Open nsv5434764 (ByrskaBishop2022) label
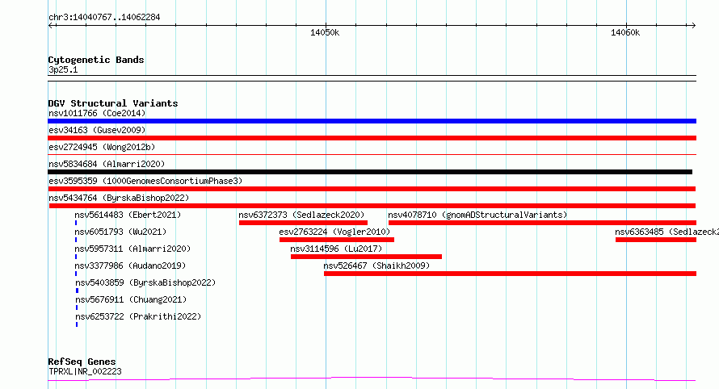719x389 pixels. point(119,198)
